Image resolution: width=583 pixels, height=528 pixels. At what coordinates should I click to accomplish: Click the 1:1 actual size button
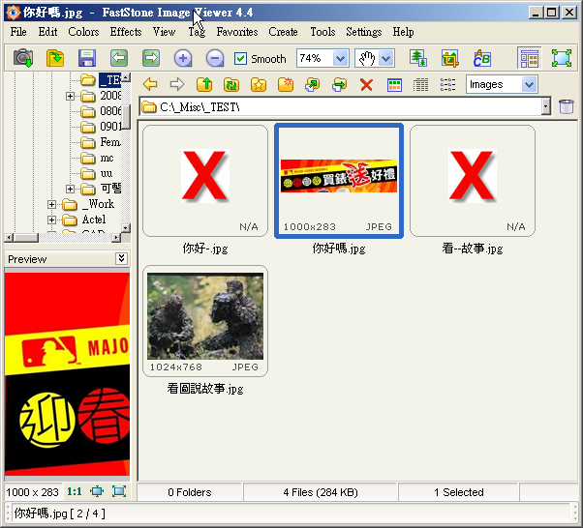[75, 491]
